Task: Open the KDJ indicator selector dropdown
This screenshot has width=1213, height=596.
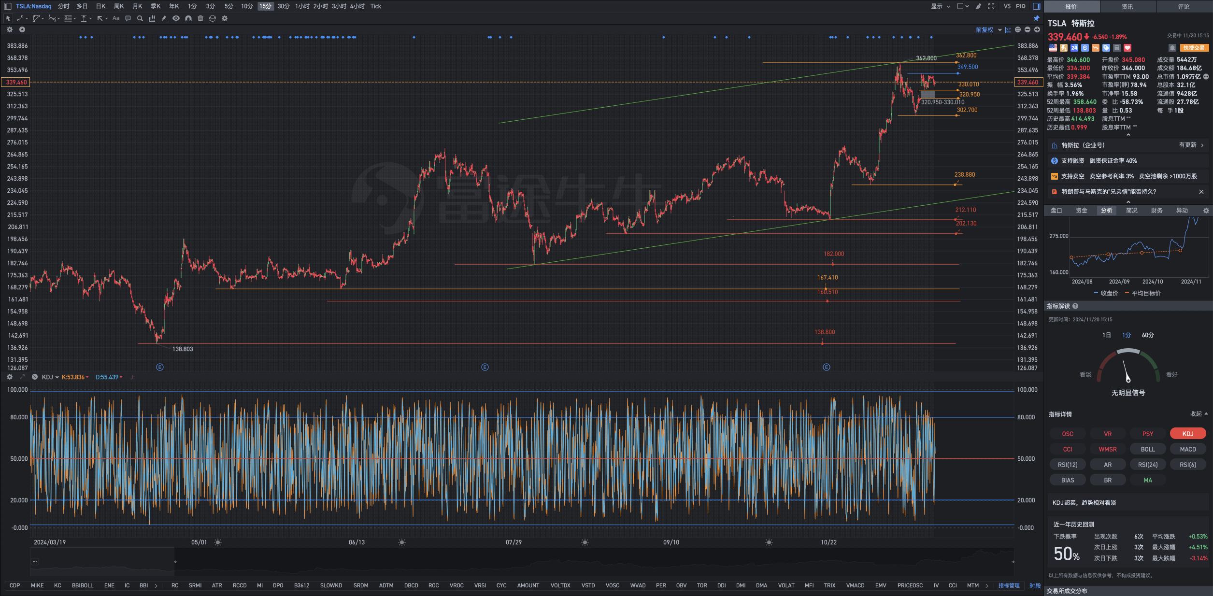Action: coord(50,377)
